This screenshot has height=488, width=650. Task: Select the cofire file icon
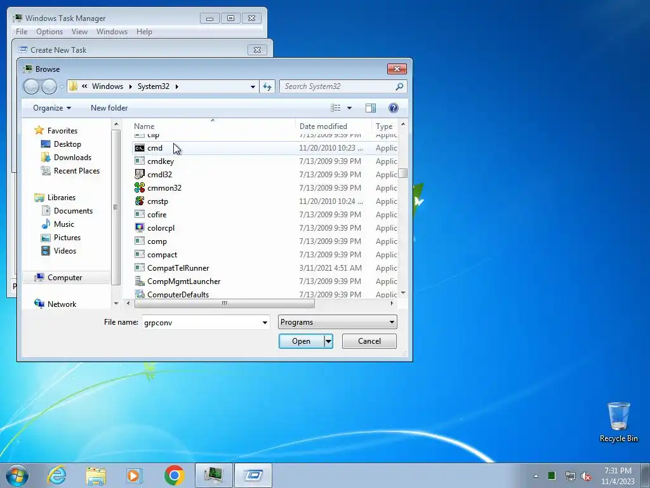(x=140, y=215)
